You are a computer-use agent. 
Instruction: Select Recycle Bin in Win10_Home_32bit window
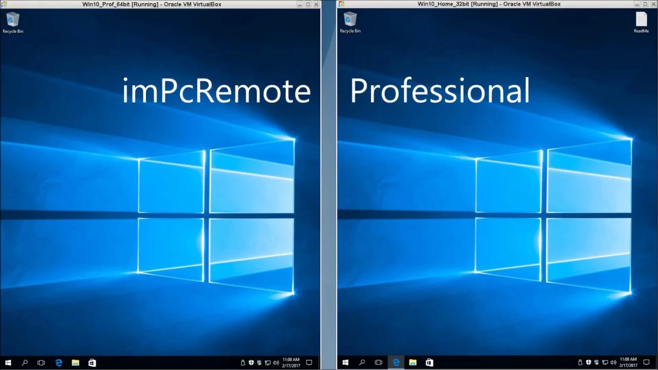point(350,23)
